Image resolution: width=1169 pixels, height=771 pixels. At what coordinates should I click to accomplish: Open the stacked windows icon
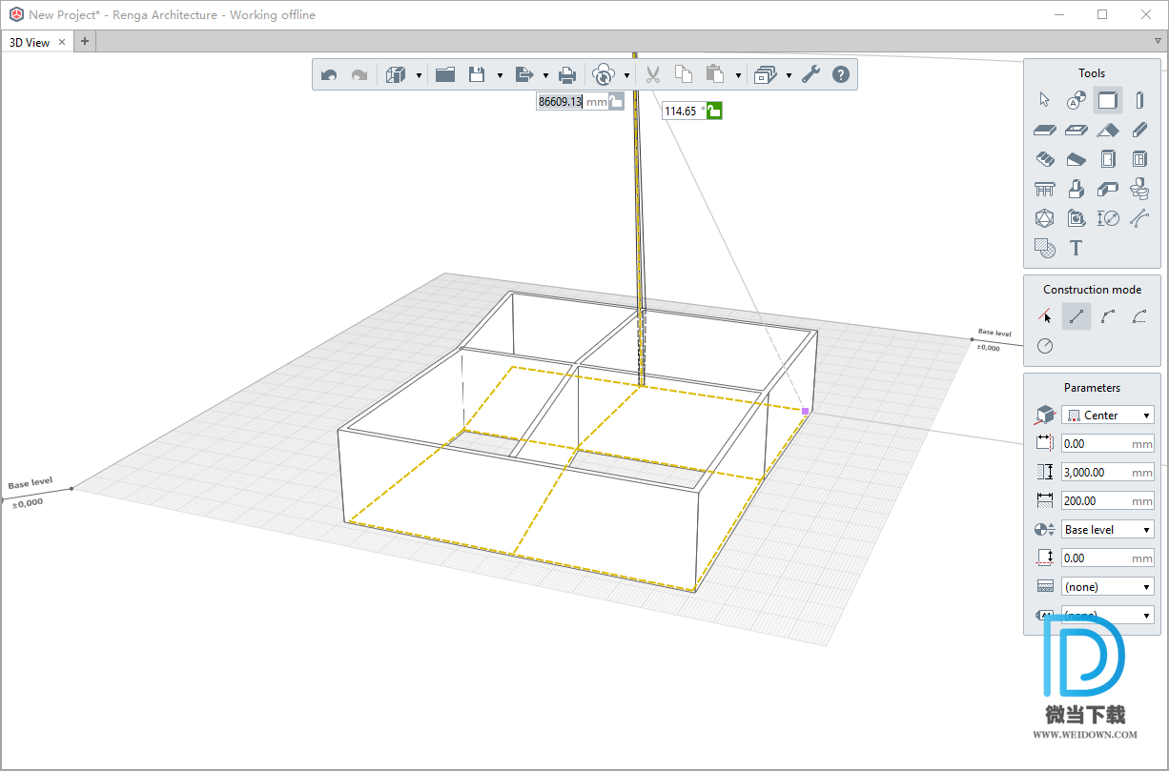tap(765, 74)
